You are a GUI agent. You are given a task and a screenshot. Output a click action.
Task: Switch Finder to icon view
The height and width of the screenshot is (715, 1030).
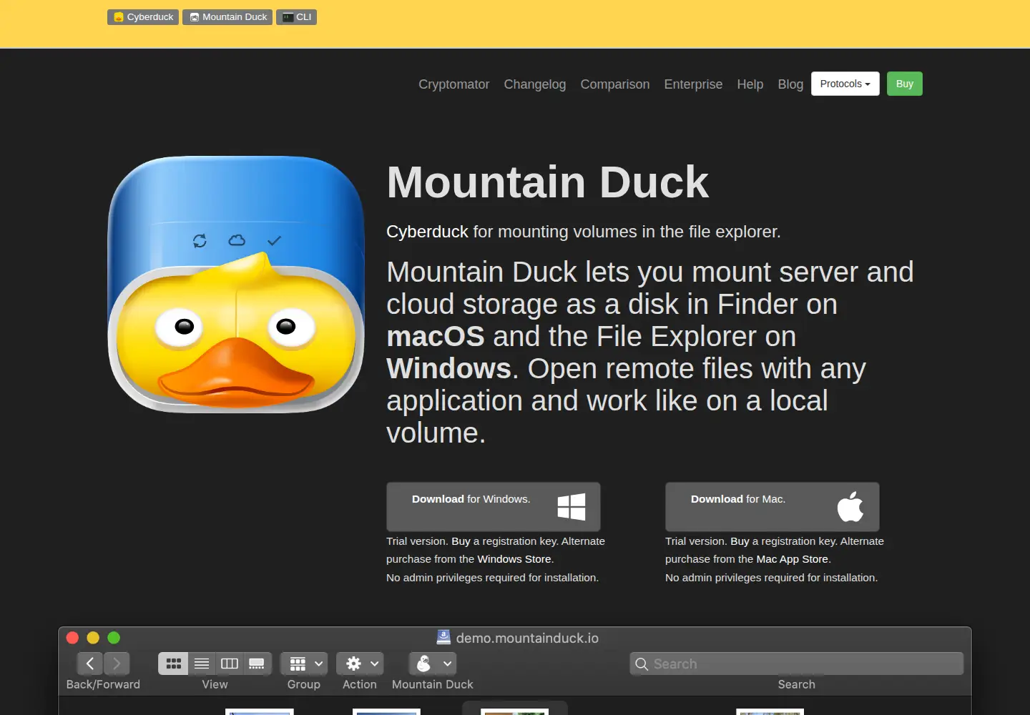pos(173,664)
